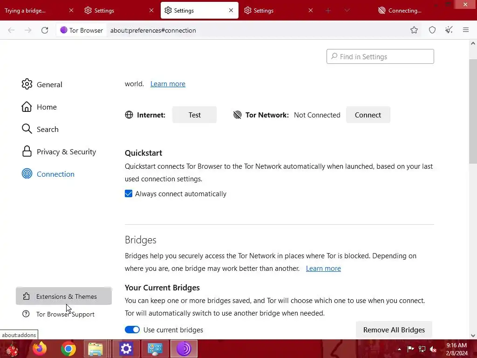Click the forward navigation arrow
The height and width of the screenshot is (358, 477).
[28, 30]
